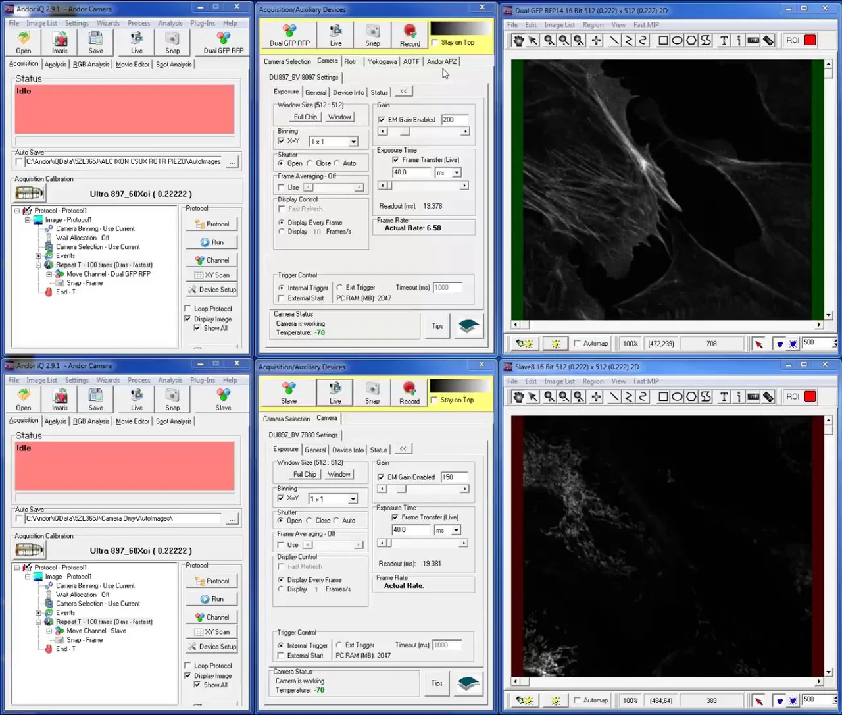Open exposure ms unit dropdown in Slave camera settings
This screenshot has width=842, height=715.
coord(456,530)
